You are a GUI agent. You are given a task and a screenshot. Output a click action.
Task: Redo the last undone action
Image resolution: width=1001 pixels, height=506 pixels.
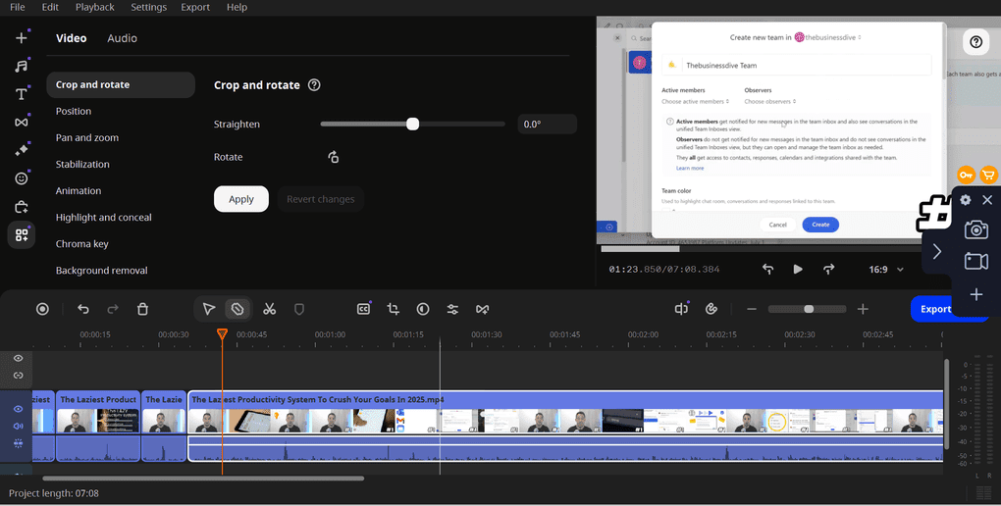112,309
